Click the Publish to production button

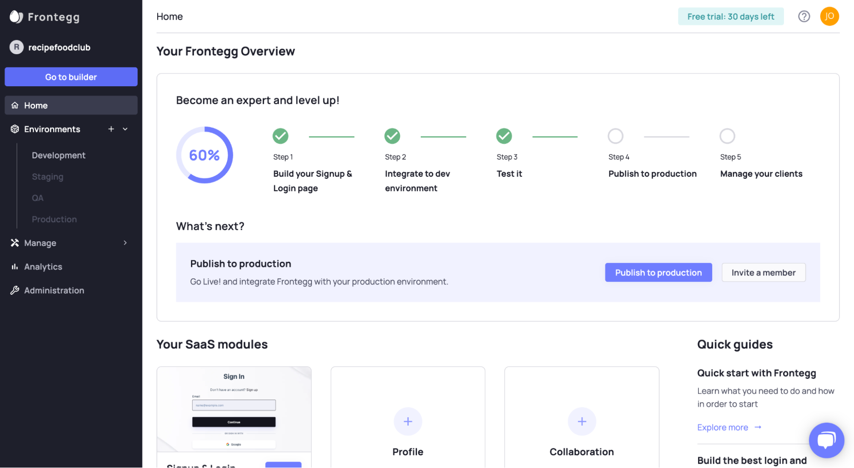tap(658, 272)
